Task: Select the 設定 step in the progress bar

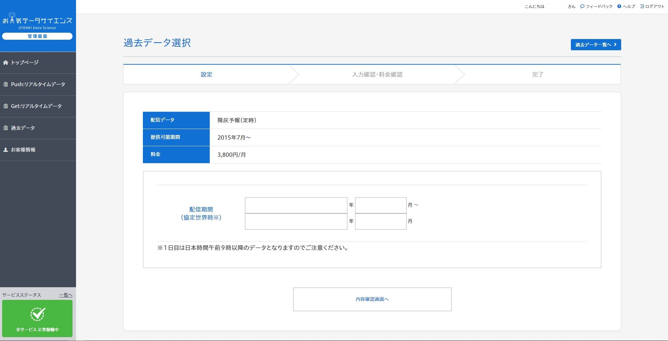Action: (x=207, y=74)
